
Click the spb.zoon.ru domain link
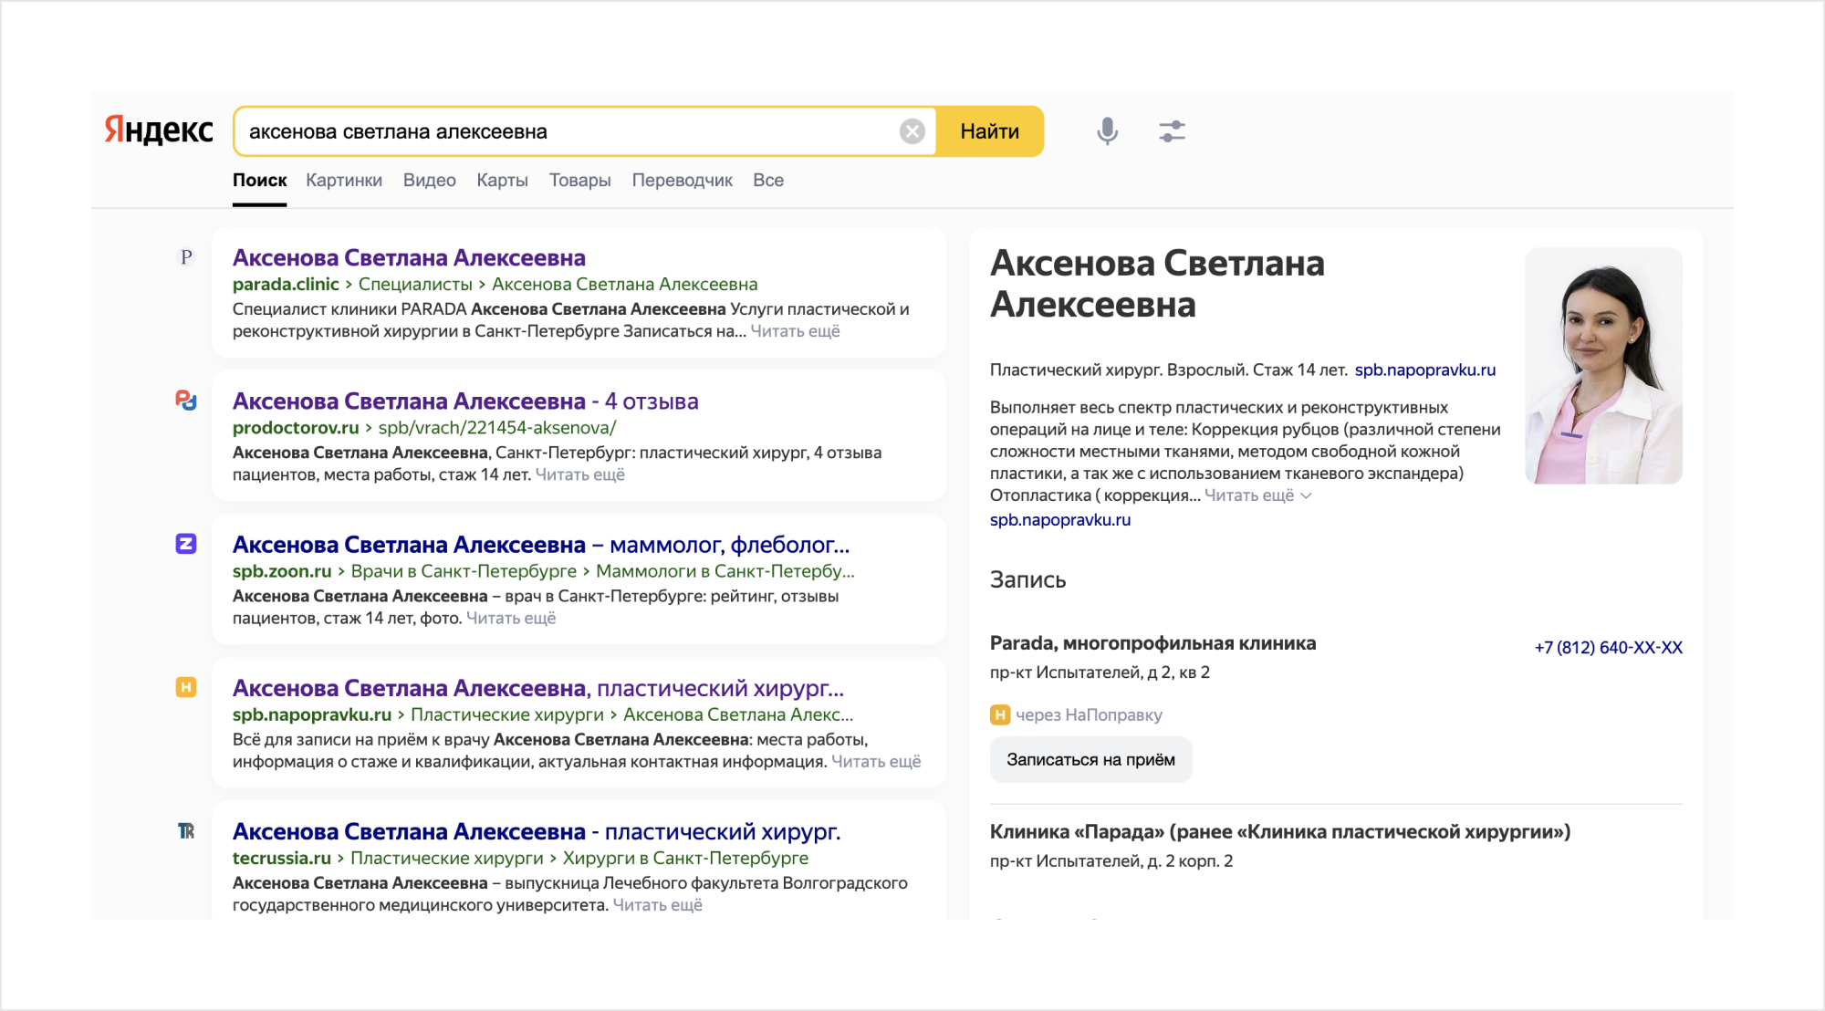tap(282, 570)
